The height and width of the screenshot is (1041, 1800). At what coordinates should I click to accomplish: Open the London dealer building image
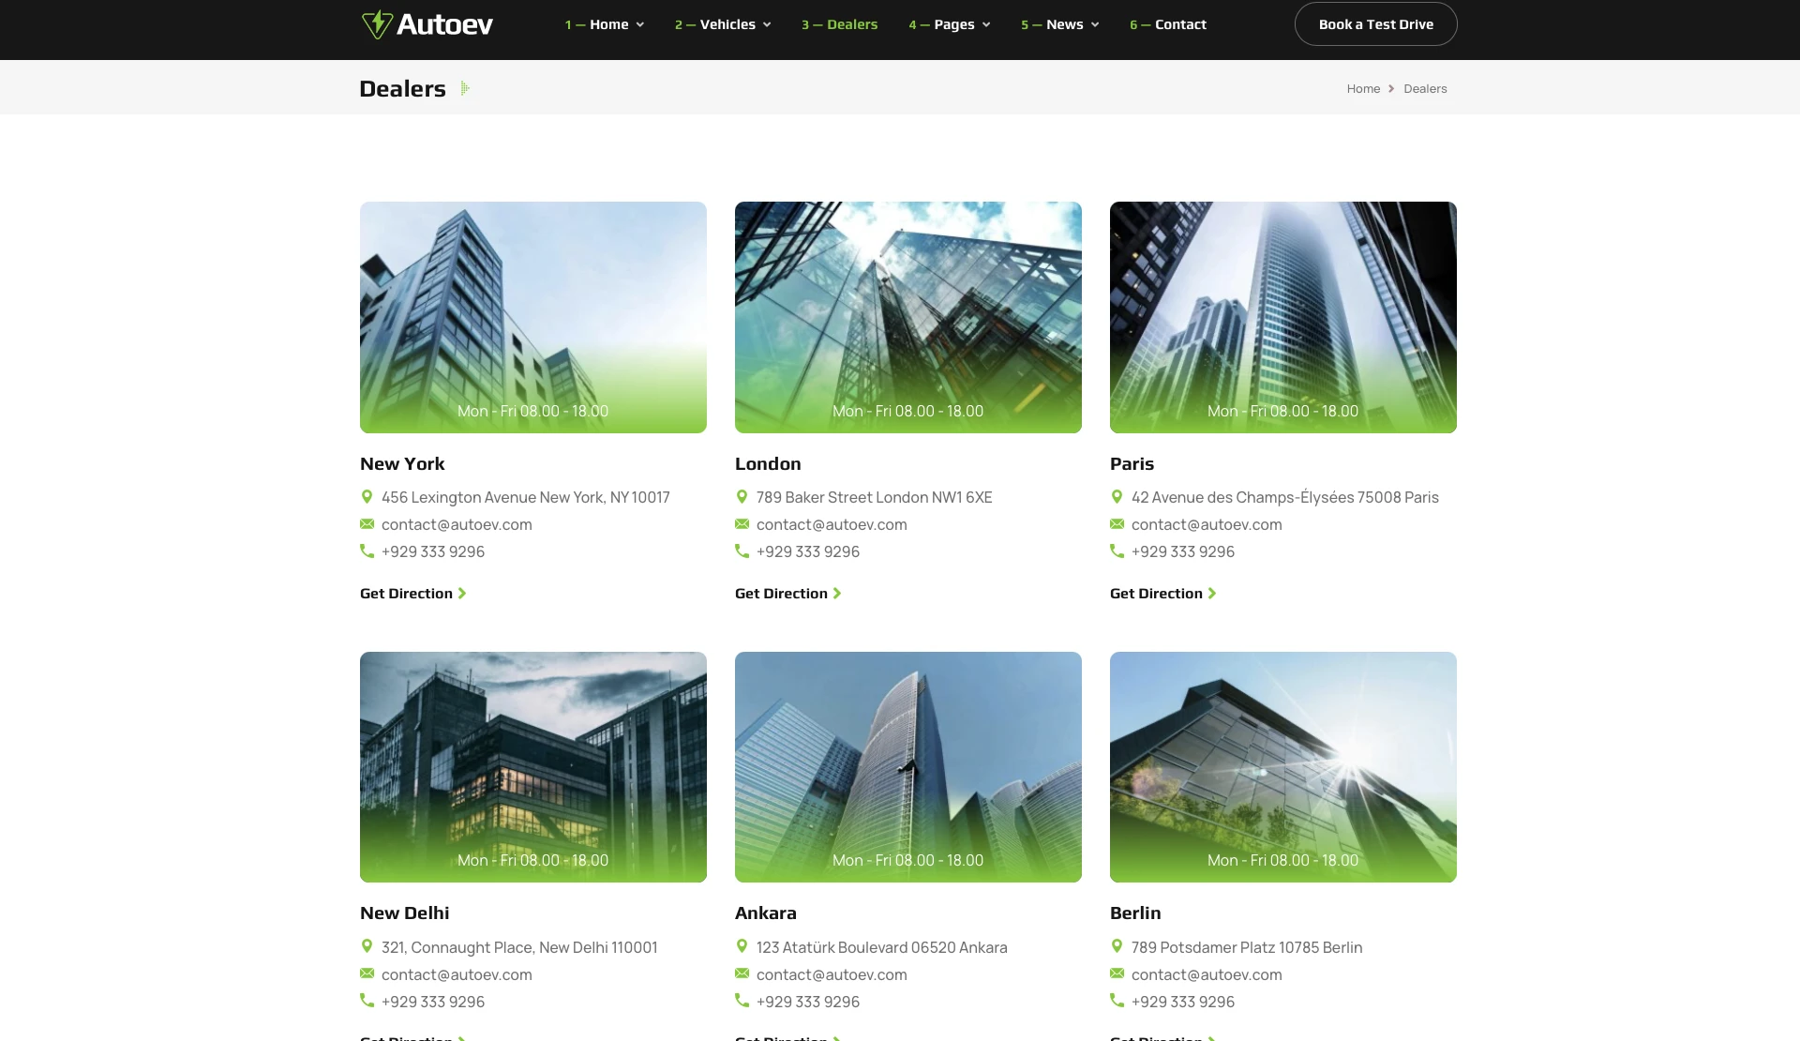click(x=907, y=317)
